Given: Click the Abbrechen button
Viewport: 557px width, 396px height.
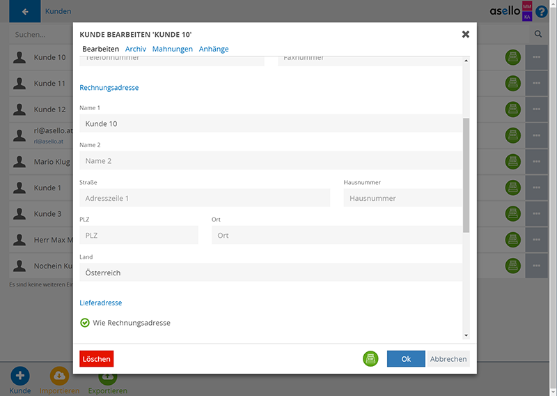Looking at the screenshot, I should coord(448,359).
